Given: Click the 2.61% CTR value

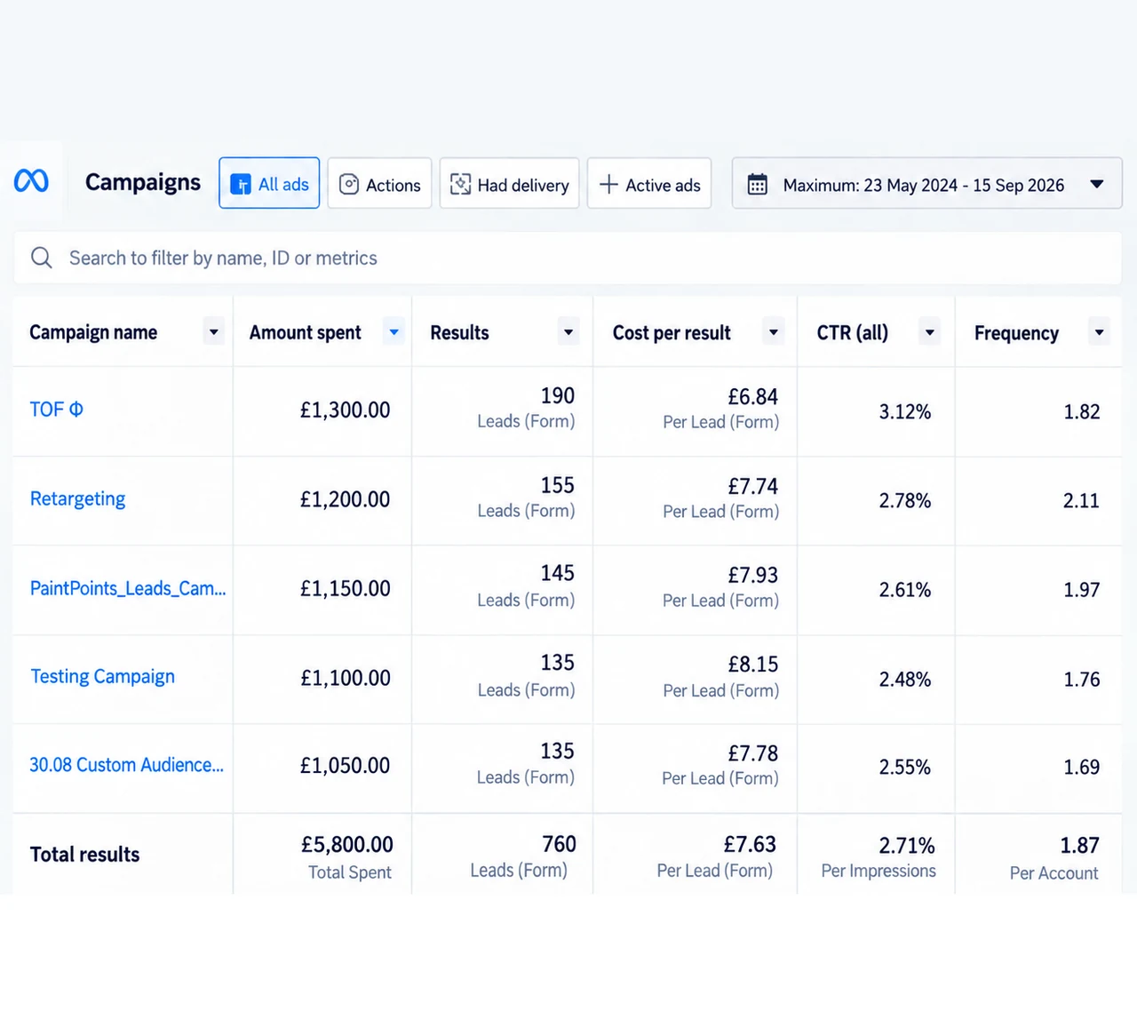Looking at the screenshot, I should (904, 589).
